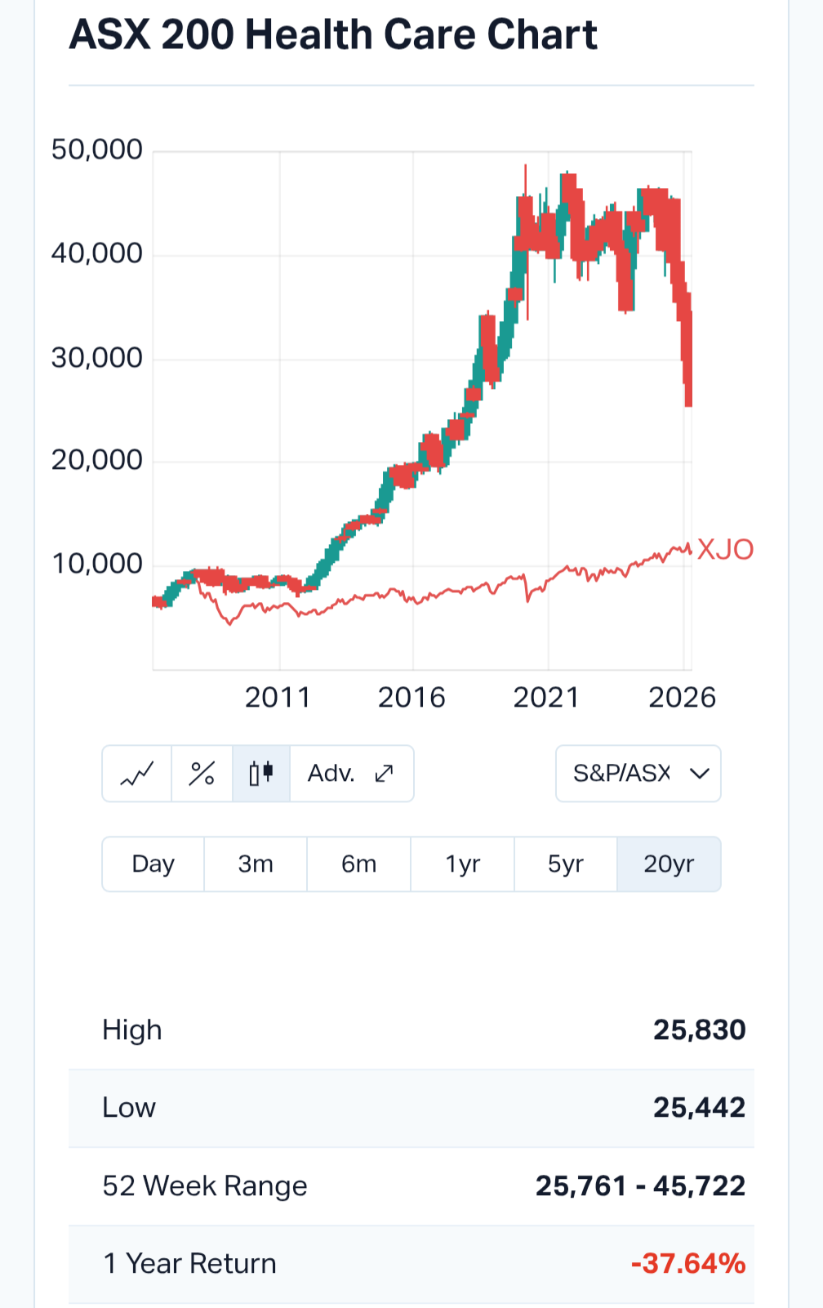Click the 20,000 y-axis label

click(97, 460)
